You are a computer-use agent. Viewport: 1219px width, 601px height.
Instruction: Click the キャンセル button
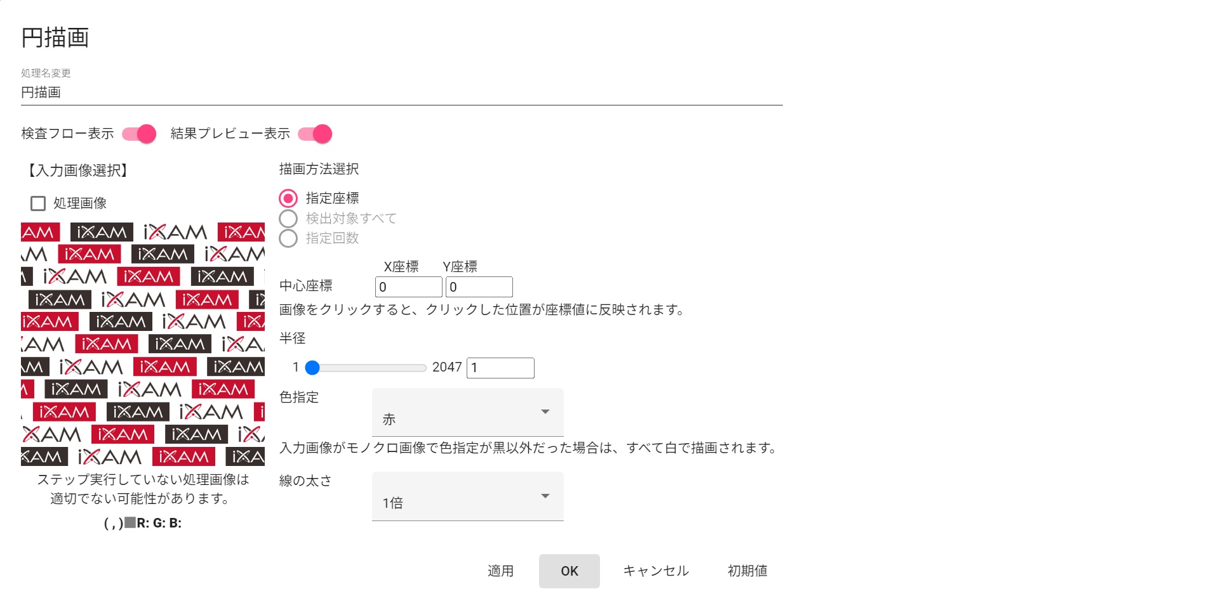click(x=656, y=571)
